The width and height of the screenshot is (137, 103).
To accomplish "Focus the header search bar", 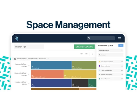I will click(x=101, y=38).
